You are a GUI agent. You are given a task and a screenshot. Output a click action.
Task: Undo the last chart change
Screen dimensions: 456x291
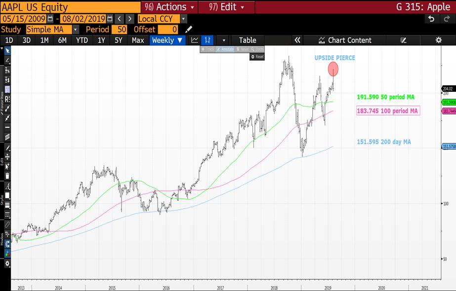431,19
